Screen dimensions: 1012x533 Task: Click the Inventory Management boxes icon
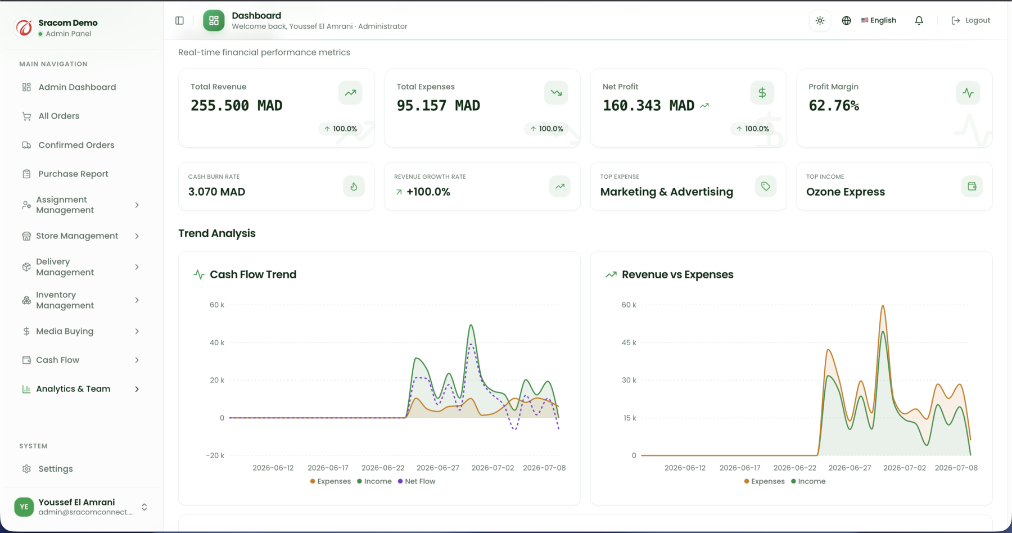[26, 300]
